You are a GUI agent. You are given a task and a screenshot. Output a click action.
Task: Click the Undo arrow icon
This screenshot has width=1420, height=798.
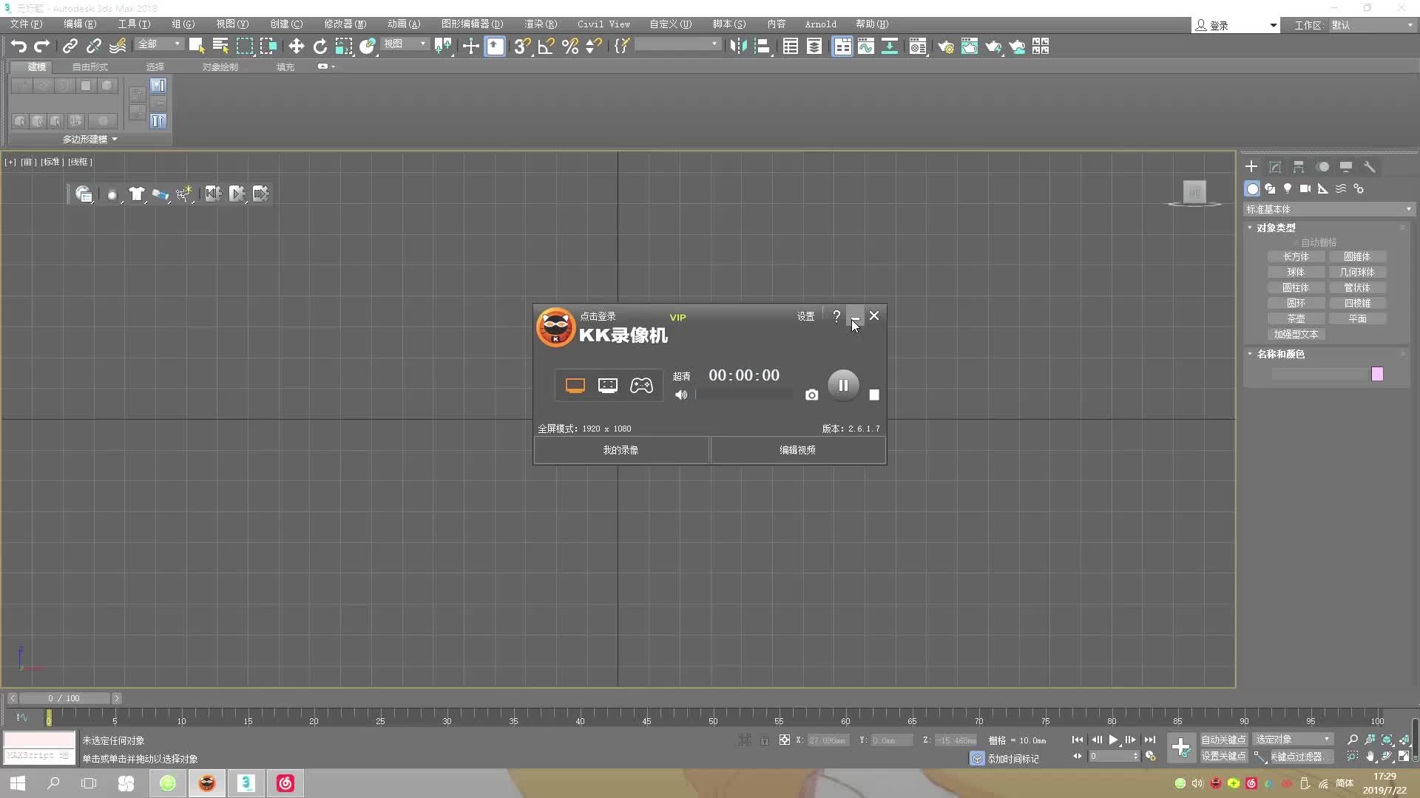[18, 47]
